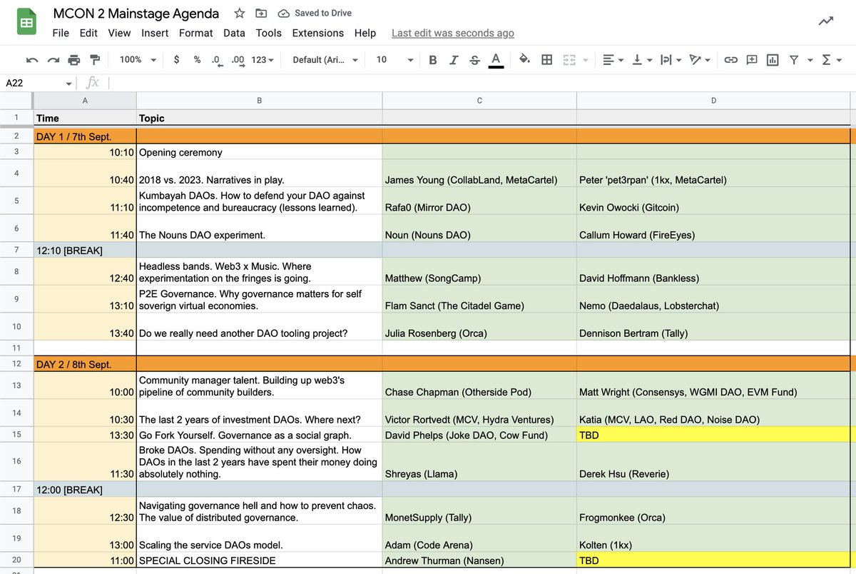Select cell 'Kevin Owocki (Gitcoin)'
Screen dimensions: 856x574
coord(713,201)
